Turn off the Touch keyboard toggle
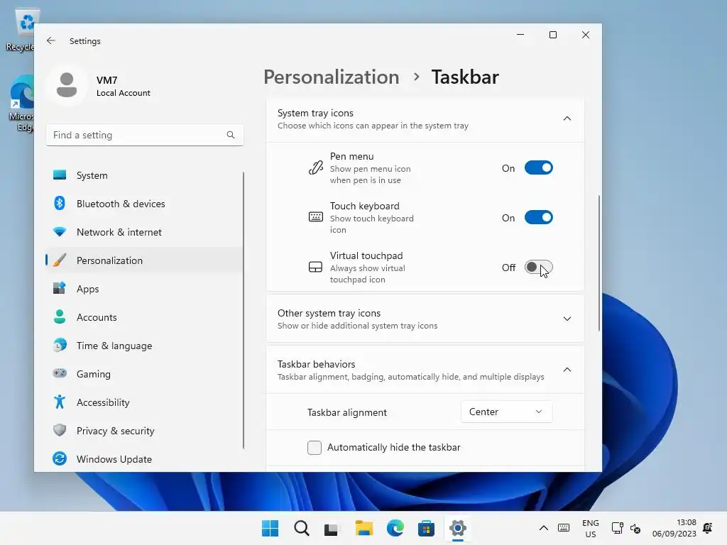 (x=538, y=217)
